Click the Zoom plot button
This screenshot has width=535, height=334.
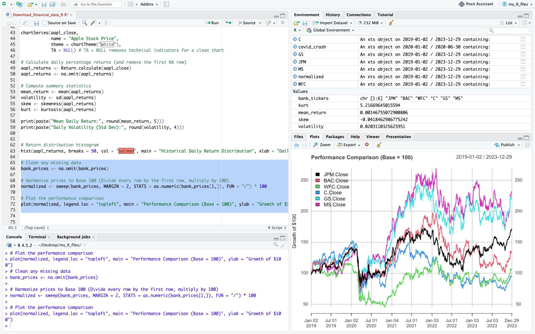[x=322, y=145]
